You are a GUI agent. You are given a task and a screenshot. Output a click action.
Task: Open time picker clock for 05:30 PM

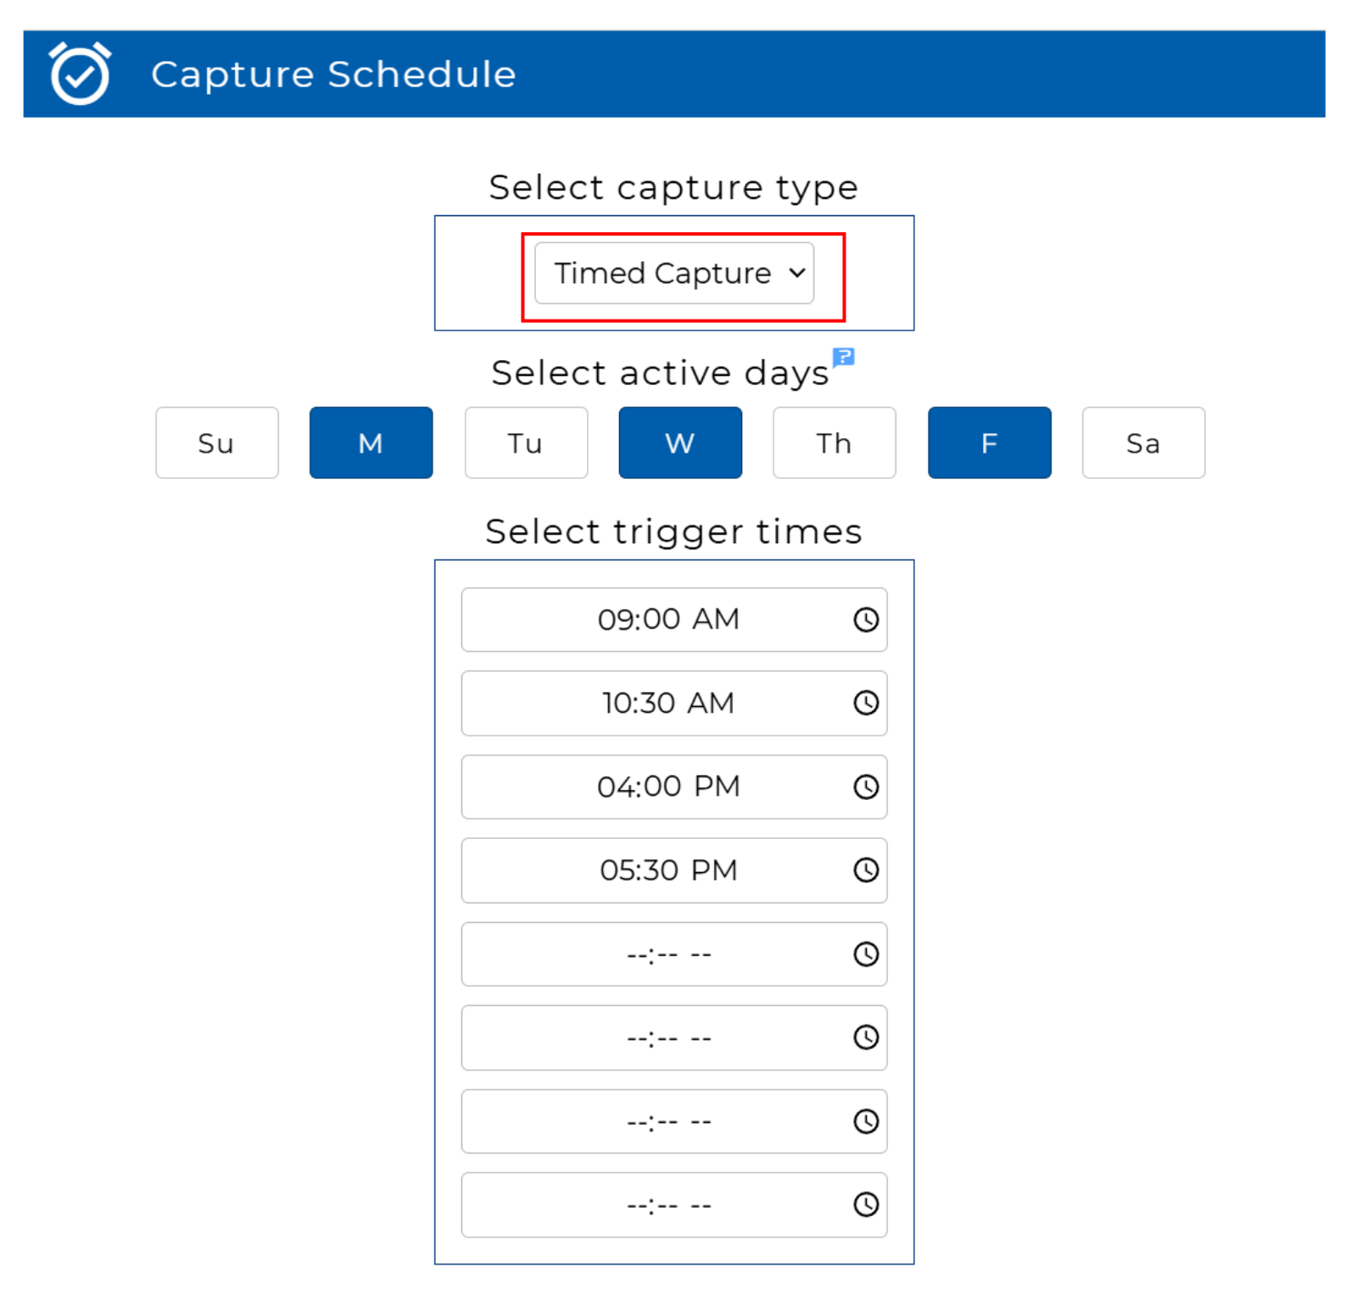click(x=865, y=870)
